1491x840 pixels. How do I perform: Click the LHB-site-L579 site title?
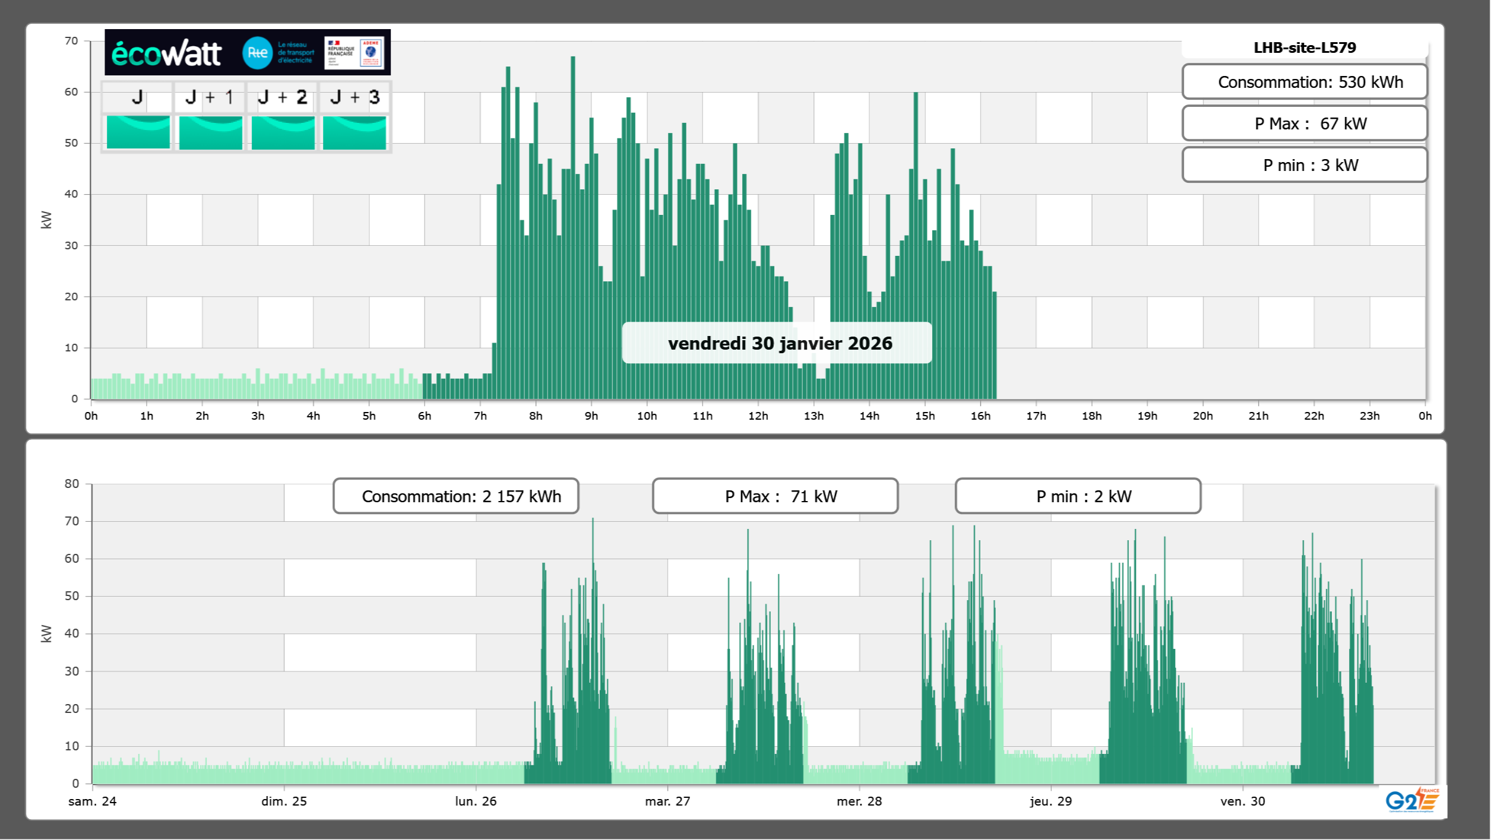(1305, 47)
